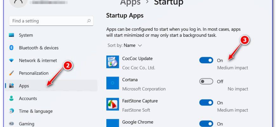The image size is (276, 127).
Task: Click the Bluetooth icon in sidebar
Action: [x=11, y=48]
